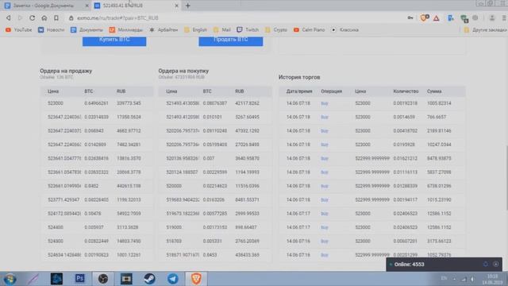The image size is (508, 286).
Task: Open the Новости bookmark
Action: (x=51, y=30)
